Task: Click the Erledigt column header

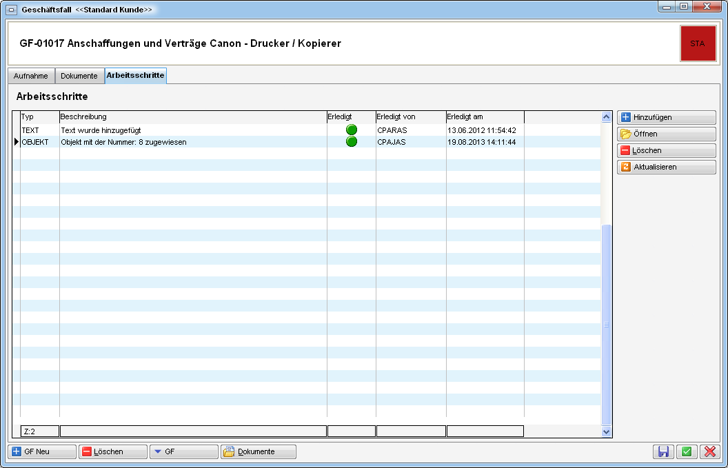Action: tap(352, 117)
